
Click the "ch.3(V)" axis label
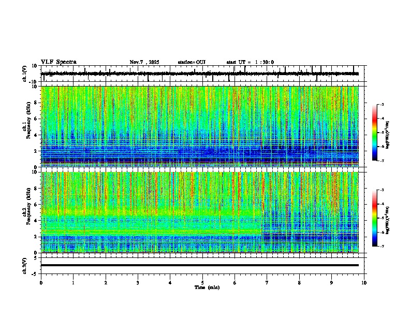pos(25,266)
